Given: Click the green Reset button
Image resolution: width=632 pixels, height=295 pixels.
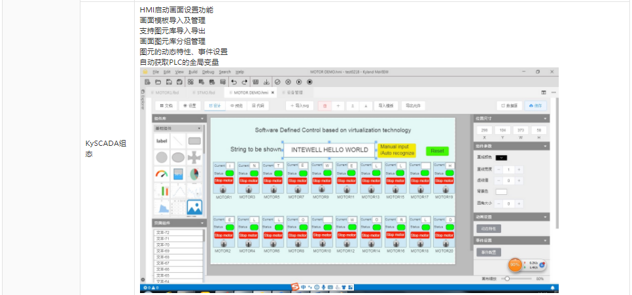Looking at the screenshot, I should pos(437,151).
